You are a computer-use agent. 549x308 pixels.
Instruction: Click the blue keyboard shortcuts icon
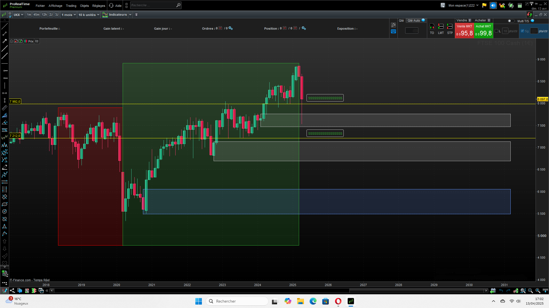(x=393, y=32)
